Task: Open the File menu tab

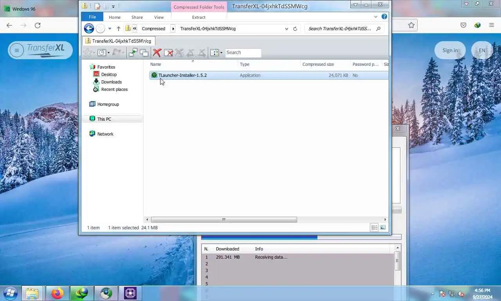Action: coord(92,17)
